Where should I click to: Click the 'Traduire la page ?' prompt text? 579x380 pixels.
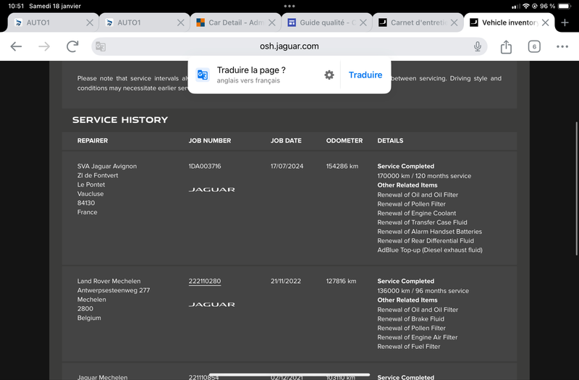[251, 70]
